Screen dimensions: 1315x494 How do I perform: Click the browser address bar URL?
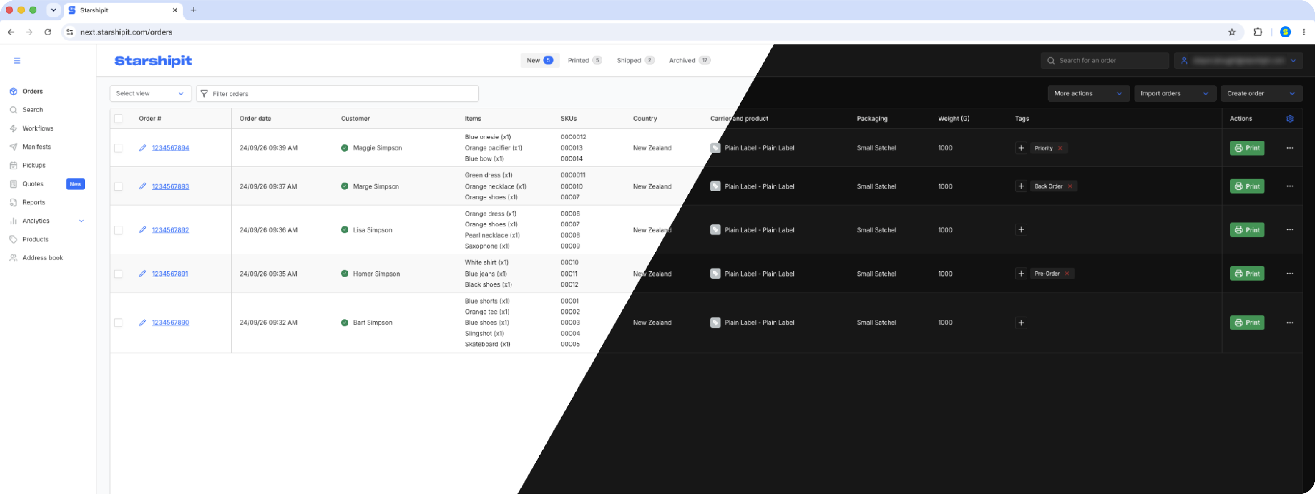[x=126, y=32]
